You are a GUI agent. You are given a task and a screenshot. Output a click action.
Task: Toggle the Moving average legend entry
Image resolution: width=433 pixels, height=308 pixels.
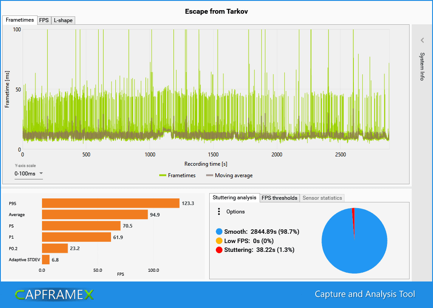[x=230, y=175]
